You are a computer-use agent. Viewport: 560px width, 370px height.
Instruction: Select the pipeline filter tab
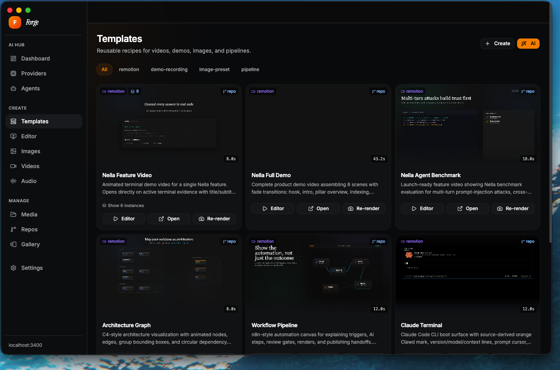[x=250, y=70]
